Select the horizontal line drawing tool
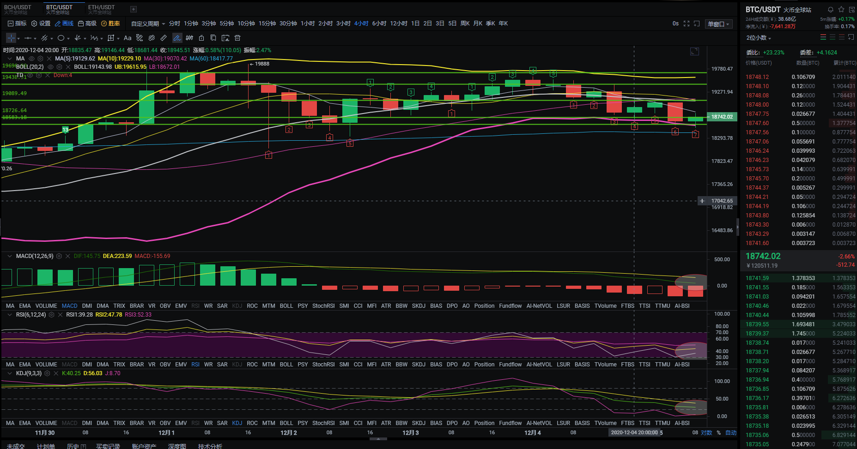Viewport: 857px width, 449px height. tap(28, 38)
